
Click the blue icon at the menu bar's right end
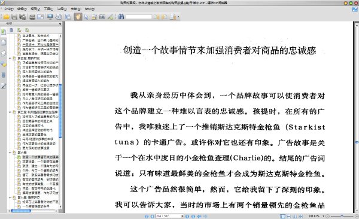355,9
